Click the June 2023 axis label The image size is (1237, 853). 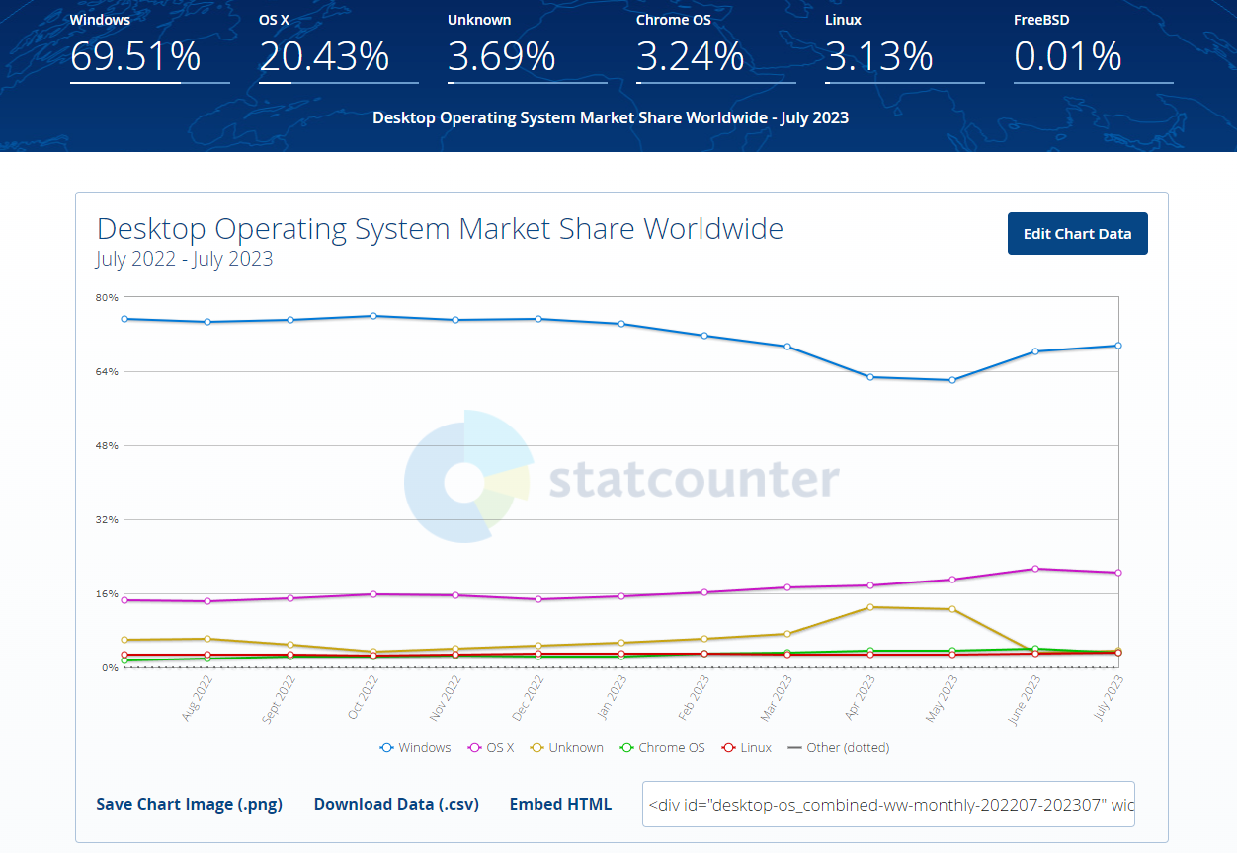[x=1024, y=699]
